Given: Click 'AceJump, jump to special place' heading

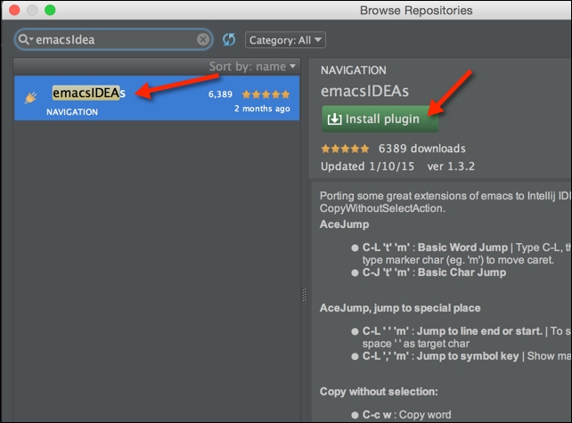Looking at the screenshot, I should 400,308.
